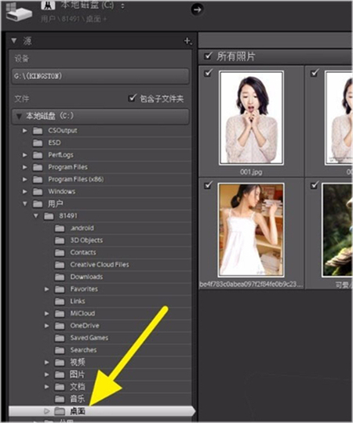This screenshot has width=353, height=423.
Task: Uncheck the 001.jpg photo checkbox
Action: coord(208,73)
